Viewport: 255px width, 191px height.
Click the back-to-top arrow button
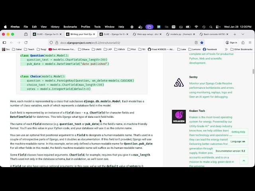[x=244, y=161]
